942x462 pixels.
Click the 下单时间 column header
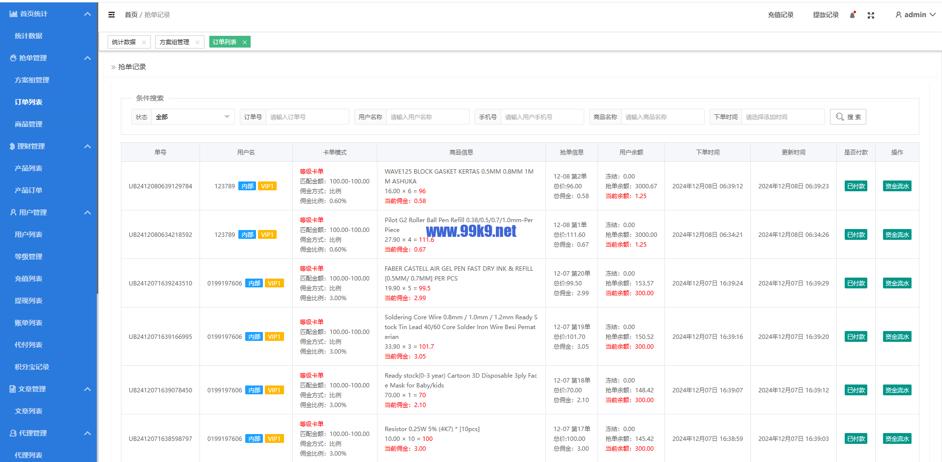pos(708,152)
